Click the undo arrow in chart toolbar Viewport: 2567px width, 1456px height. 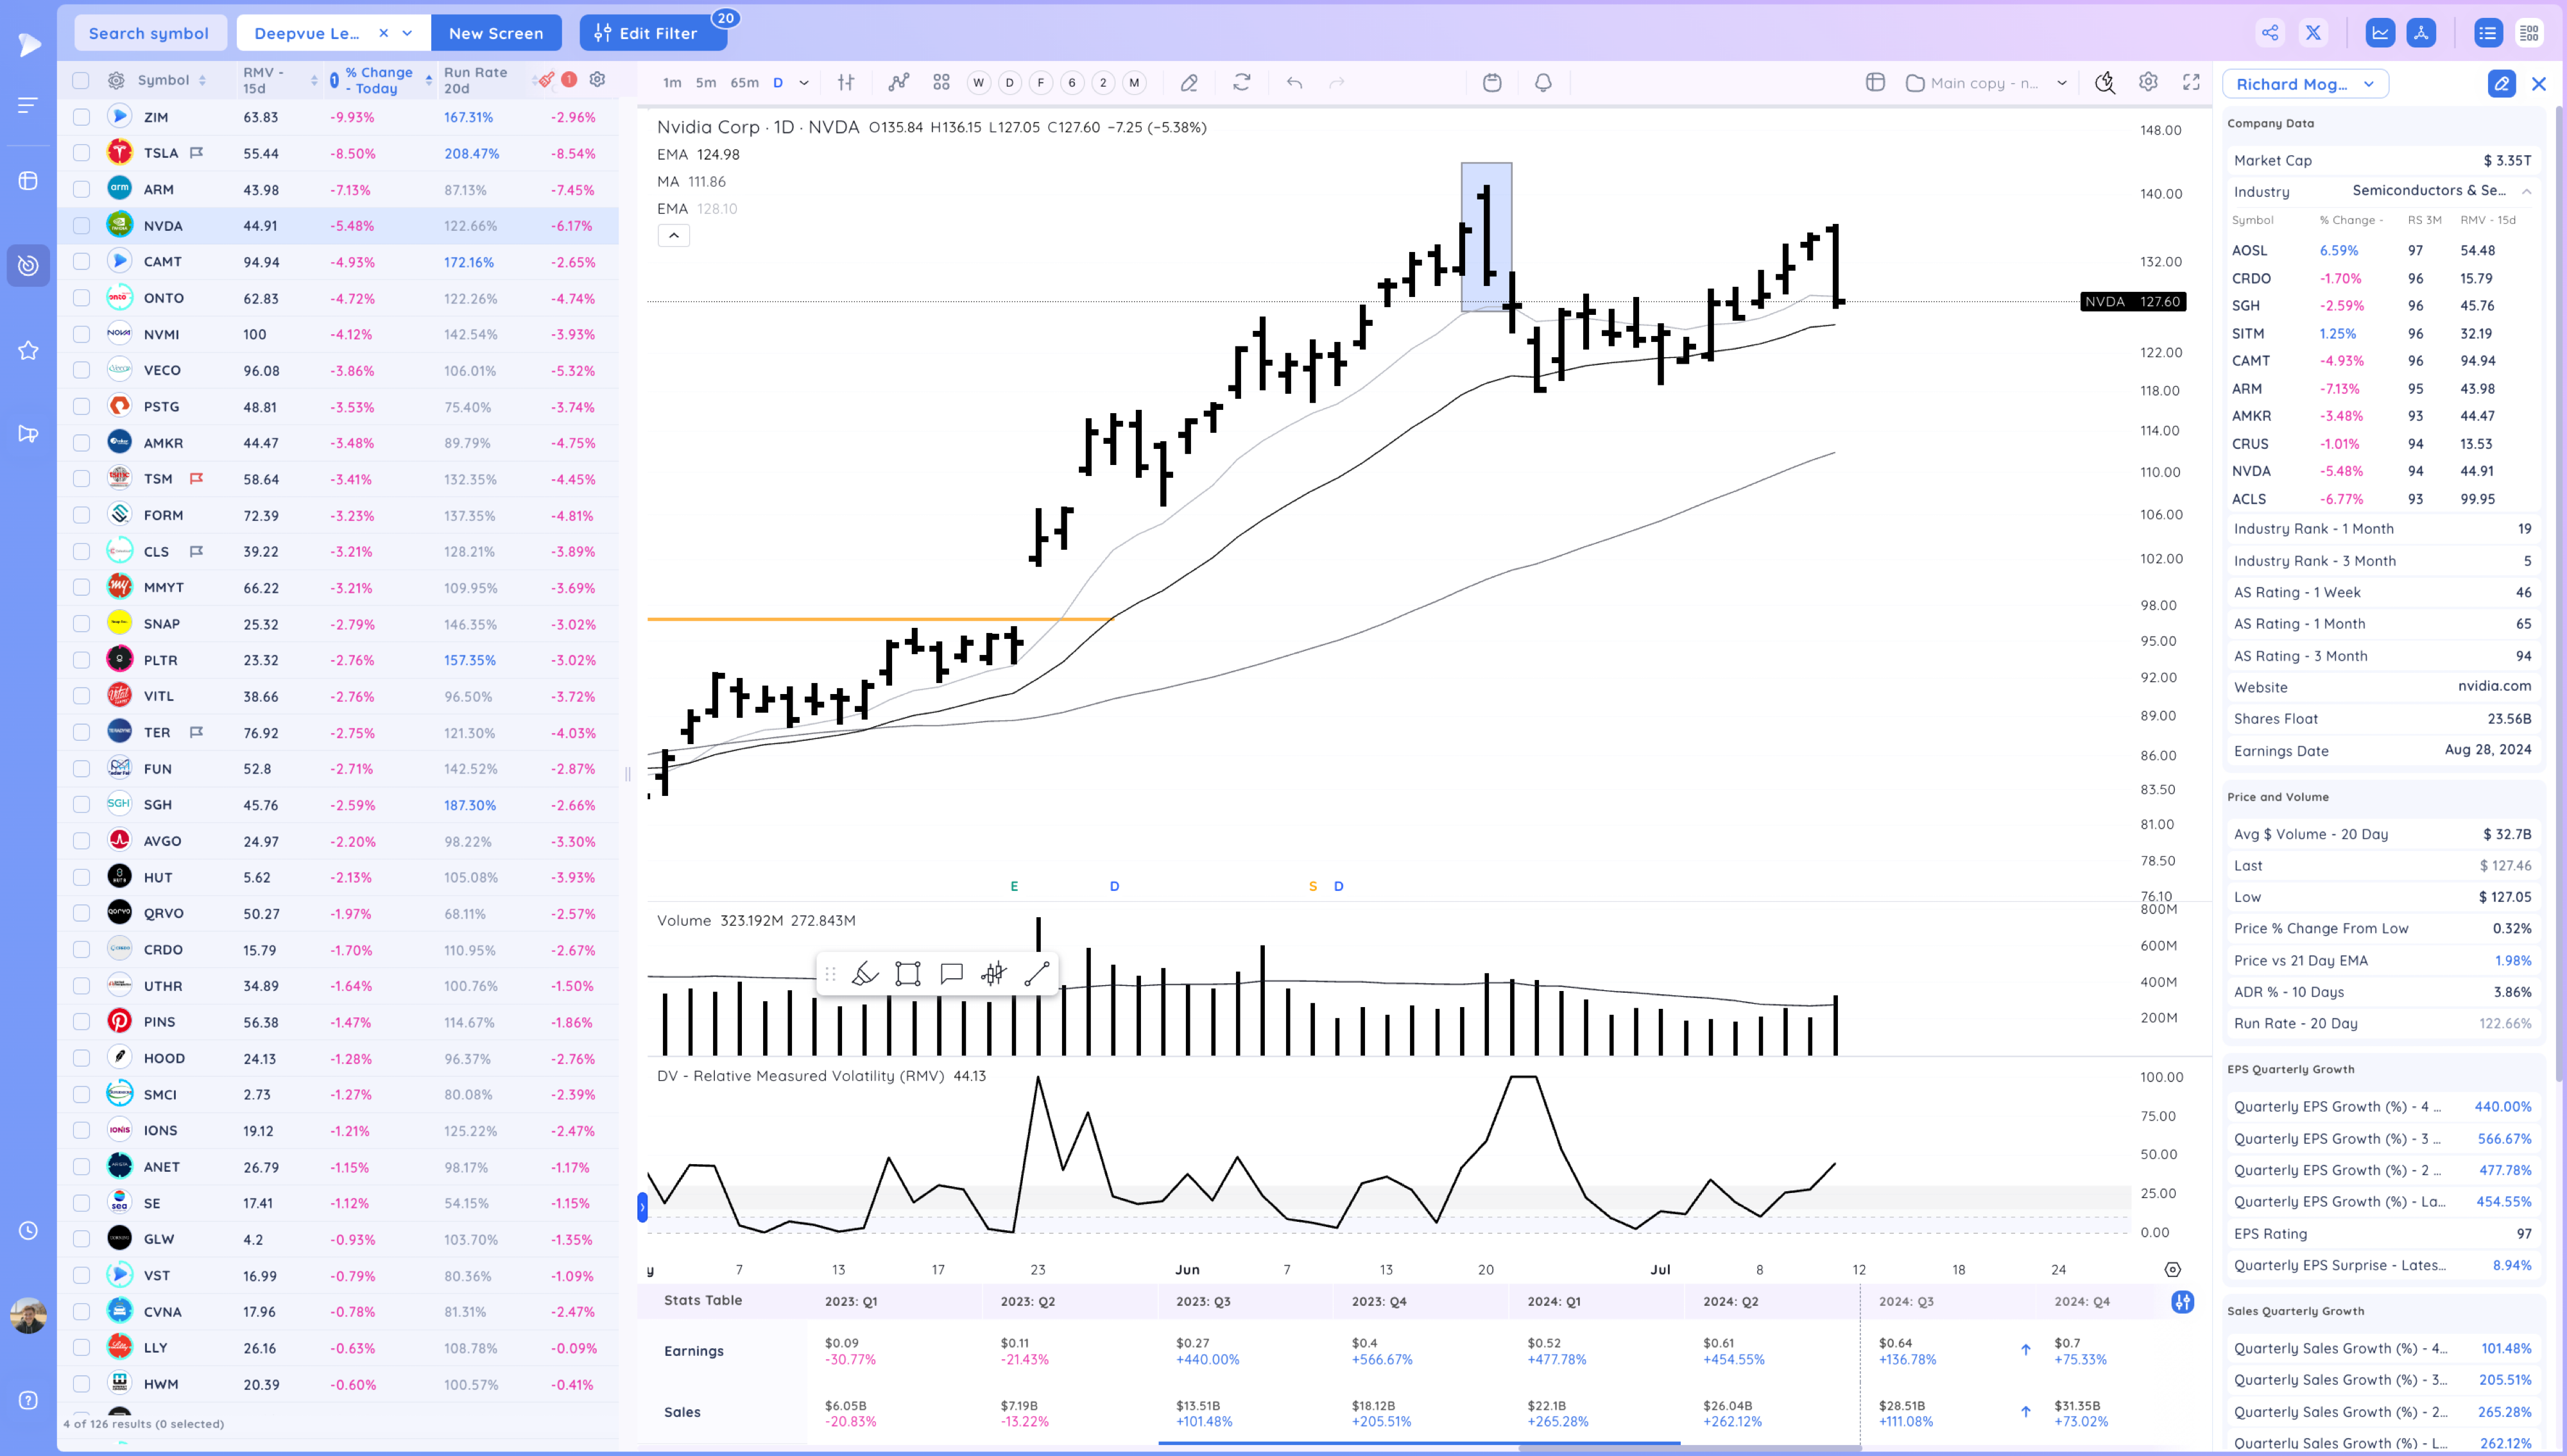click(1294, 83)
